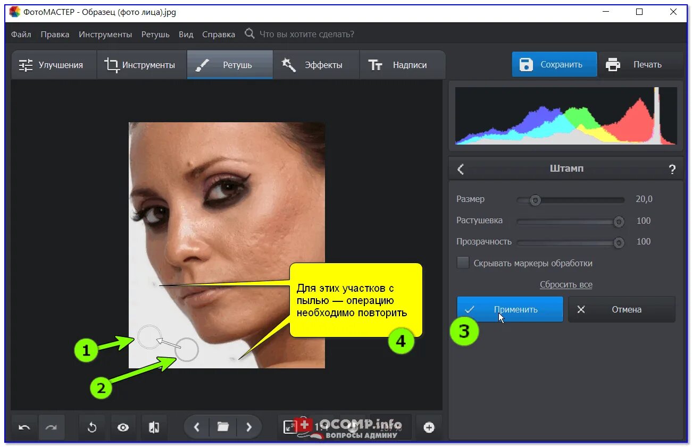692x447 pixels.
Task: Click the reset rotation arrow icon
Action: pyautogui.click(x=91, y=427)
